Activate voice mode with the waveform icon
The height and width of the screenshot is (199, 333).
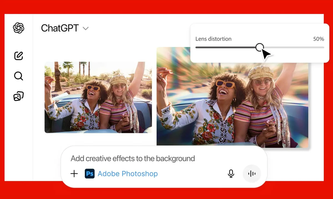coord(251,174)
